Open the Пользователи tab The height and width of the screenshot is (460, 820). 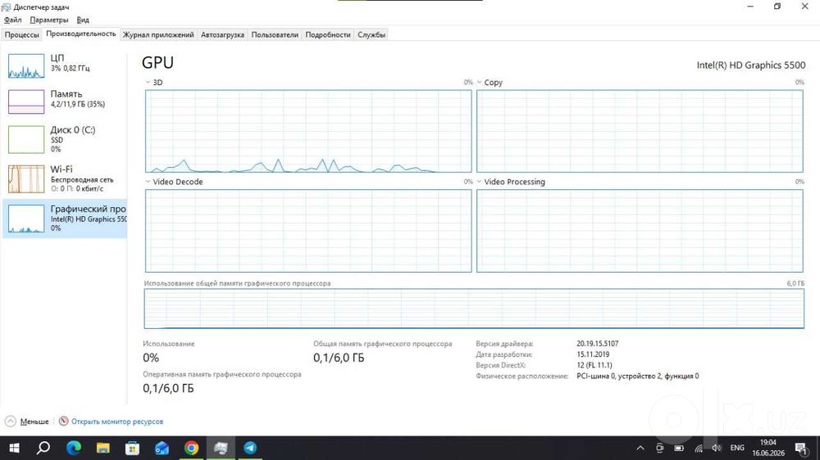pos(275,34)
